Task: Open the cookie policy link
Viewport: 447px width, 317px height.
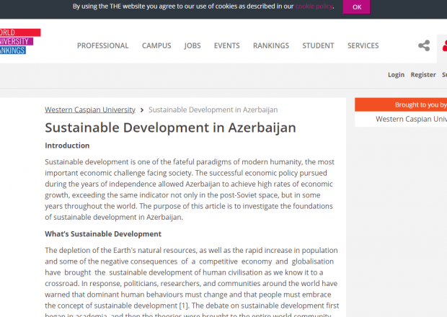Action: click(x=314, y=6)
